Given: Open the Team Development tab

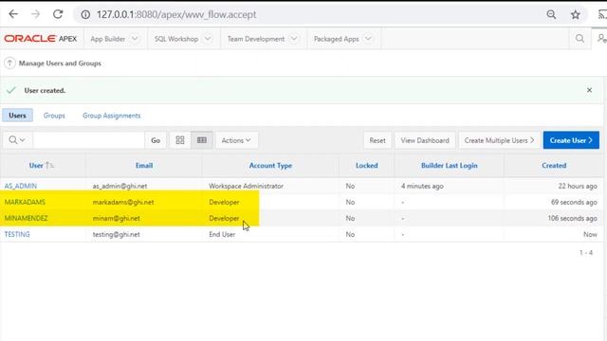Looking at the screenshot, I should 256,39.
